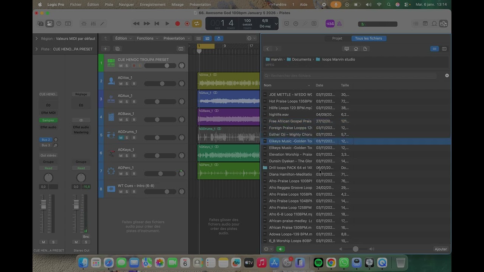Open the Note Pads icon
This screenshot has height=272, width=484.
pos(425,23)
